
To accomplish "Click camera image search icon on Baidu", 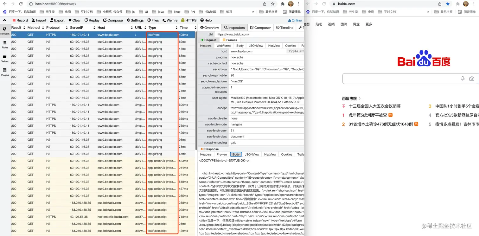I will pyautogui.click(x=472, y=79).
